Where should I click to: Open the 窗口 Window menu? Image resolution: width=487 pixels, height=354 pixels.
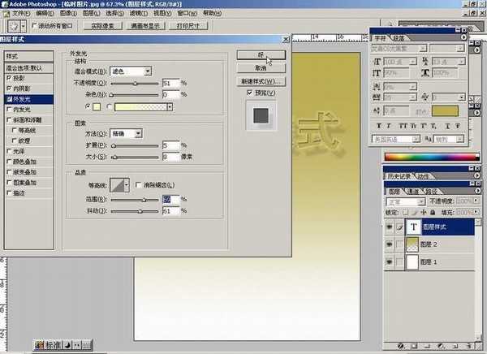(x=187, y=13)
